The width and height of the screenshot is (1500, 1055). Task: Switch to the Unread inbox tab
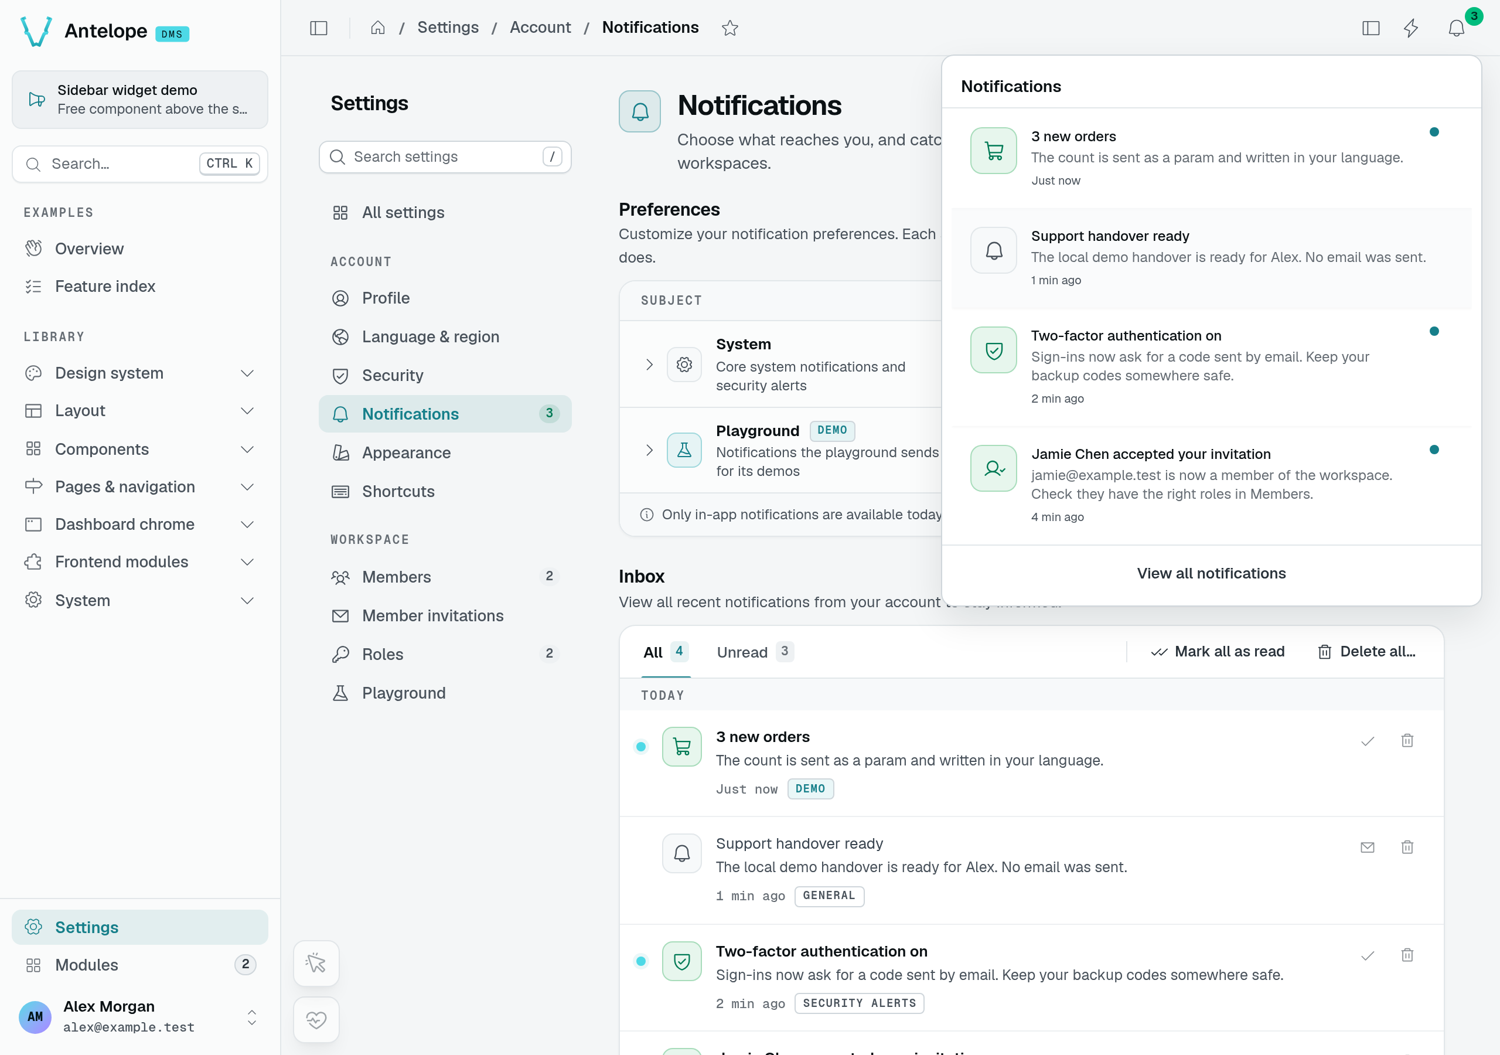(755, 652)
